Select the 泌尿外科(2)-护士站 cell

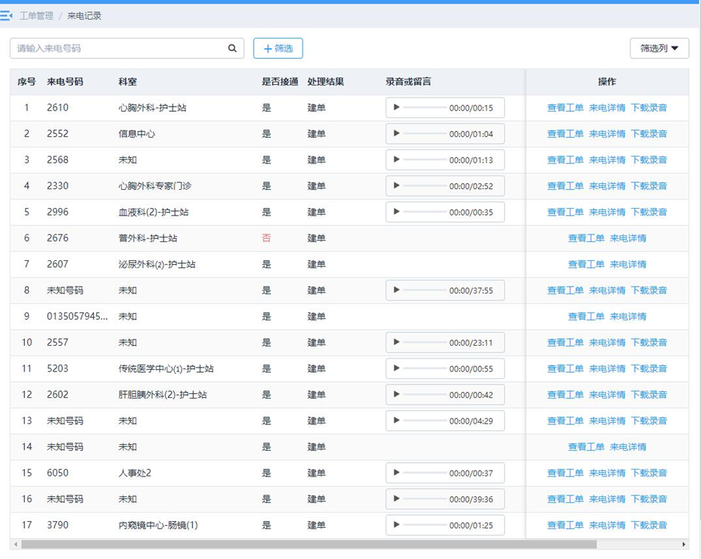pyautogui.click(x=157, y=264)
